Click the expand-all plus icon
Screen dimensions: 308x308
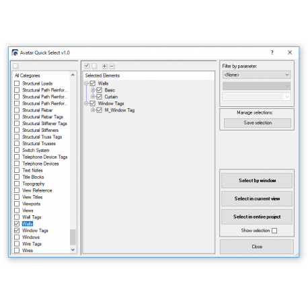click(104, 66)
